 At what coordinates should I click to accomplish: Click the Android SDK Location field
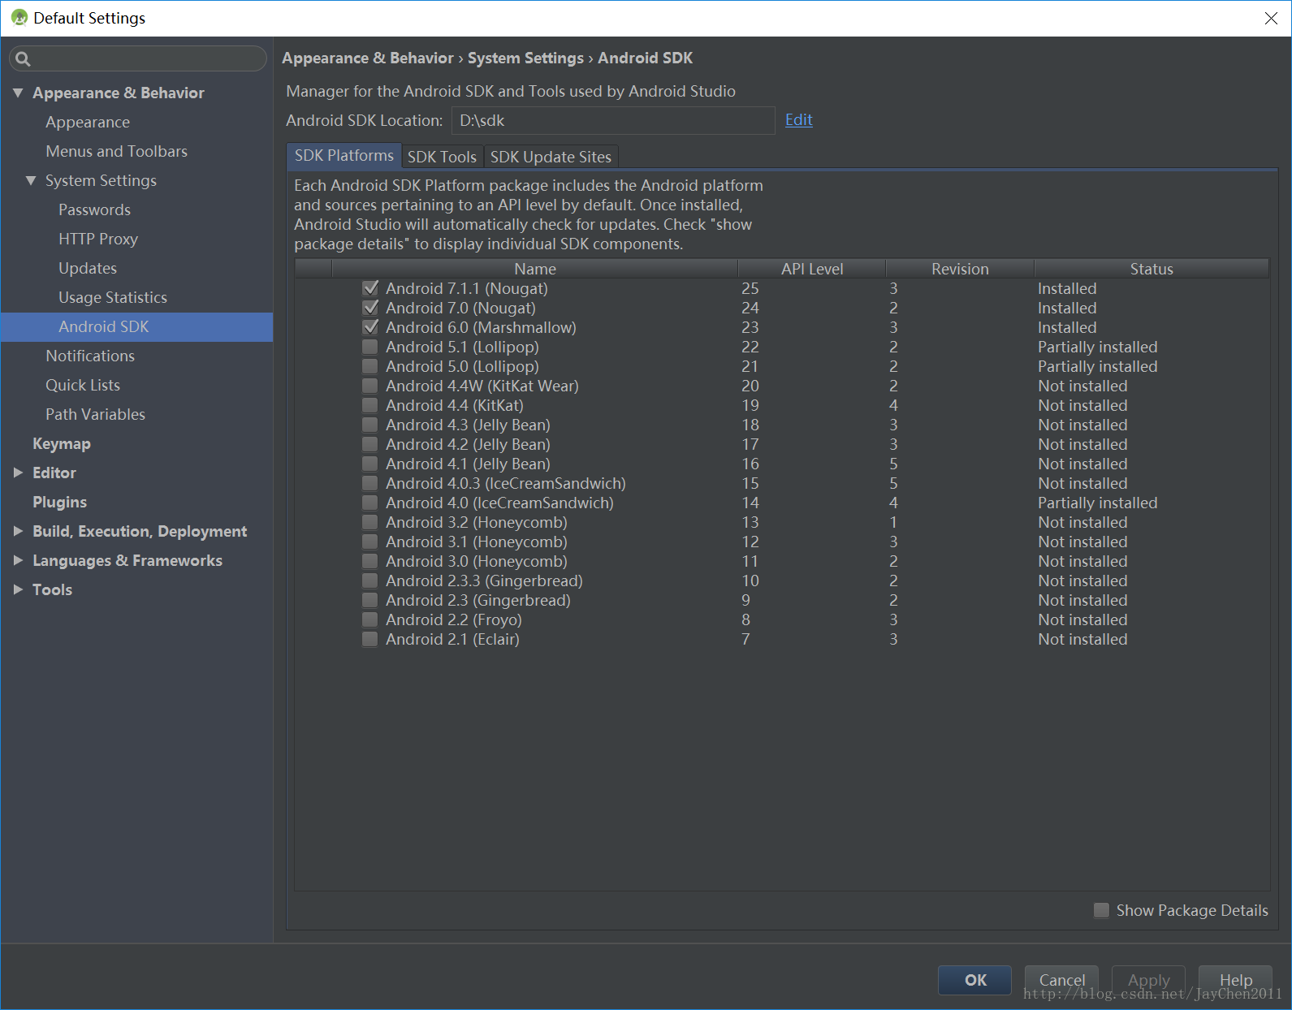click(613, 120)
